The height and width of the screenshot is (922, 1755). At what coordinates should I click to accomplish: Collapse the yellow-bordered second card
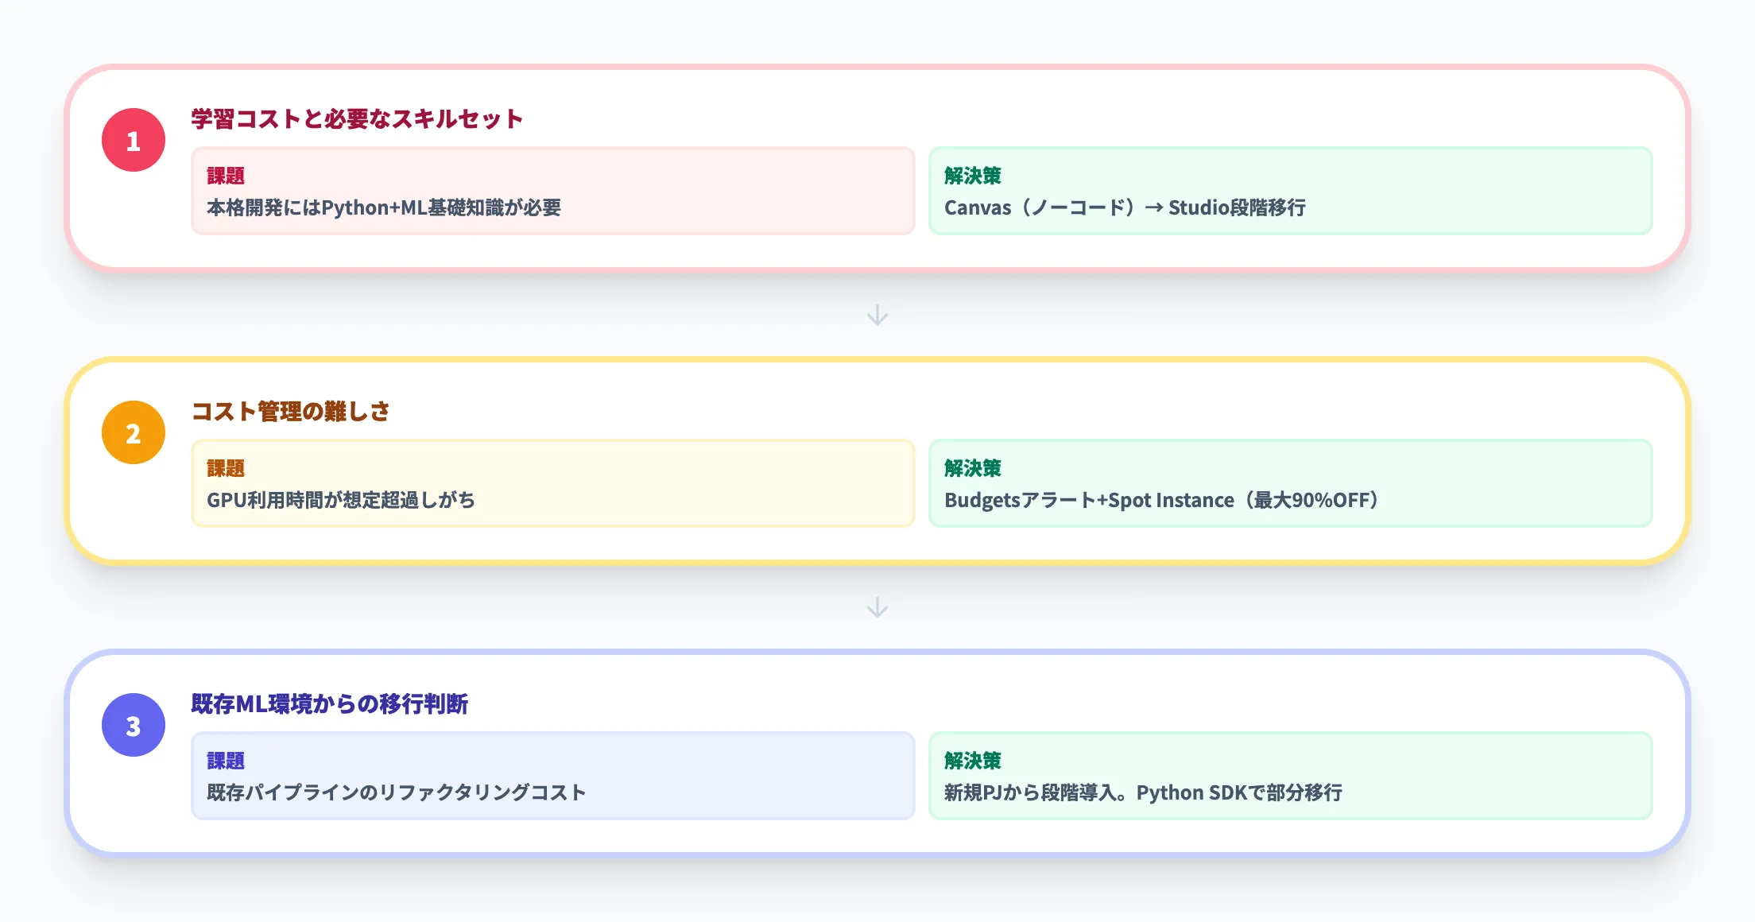click(877, 461)
